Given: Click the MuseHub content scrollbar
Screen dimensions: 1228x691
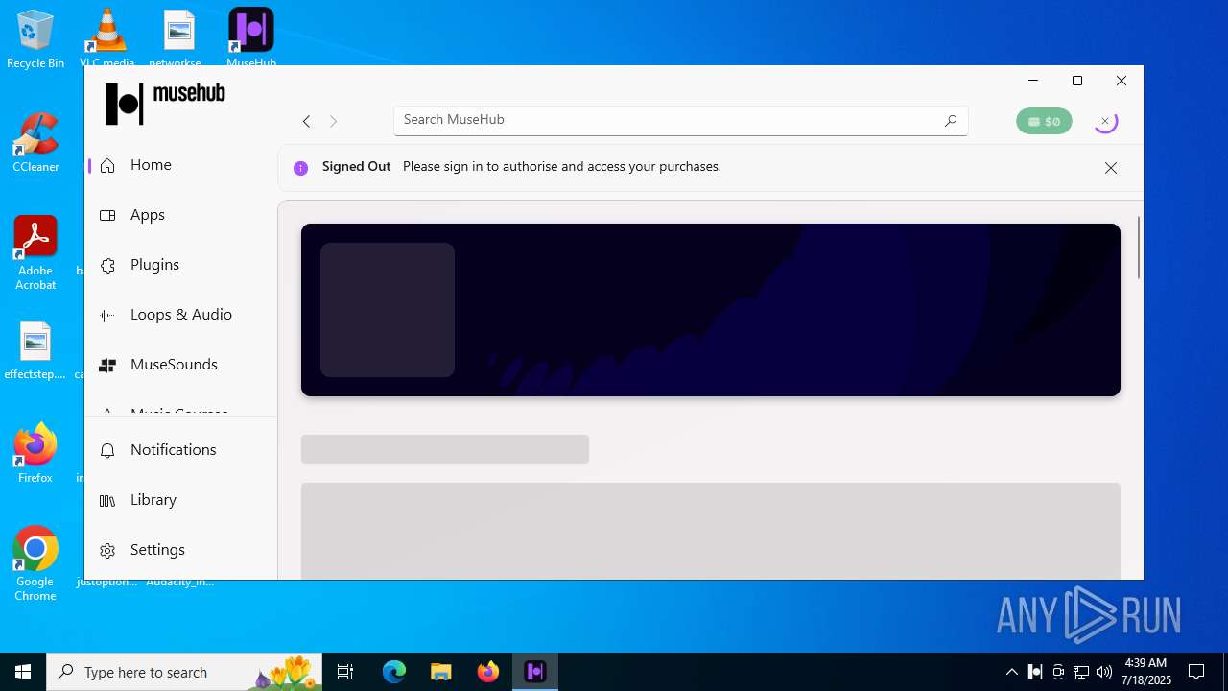Looking at the screenshot, I should pyautogui.click(x=1139, y=248).
